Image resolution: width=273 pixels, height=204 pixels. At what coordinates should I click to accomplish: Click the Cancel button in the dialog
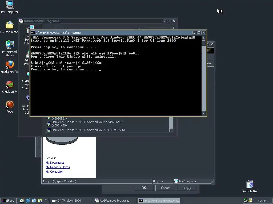click(165, 188)
